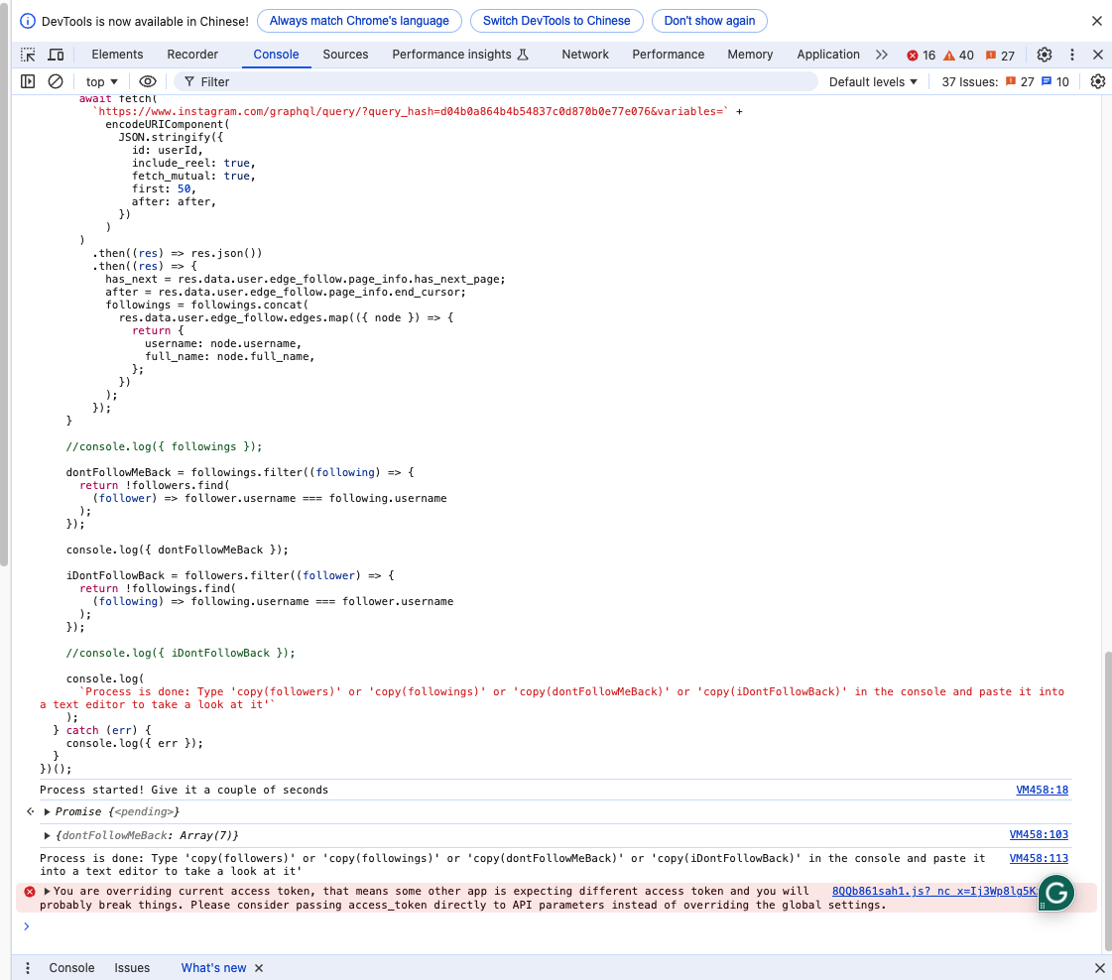Screen dimensions: 1112x980
Task: Click the Grammarly icon
Action: 1054,893
